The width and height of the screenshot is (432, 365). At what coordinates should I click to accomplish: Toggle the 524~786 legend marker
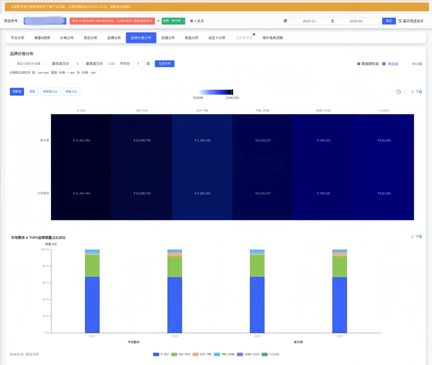[x=196, y=354]
